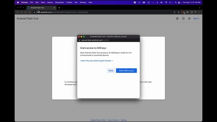
Task: Open the Chrome profile avatar
Action: (x=196, y=12)
